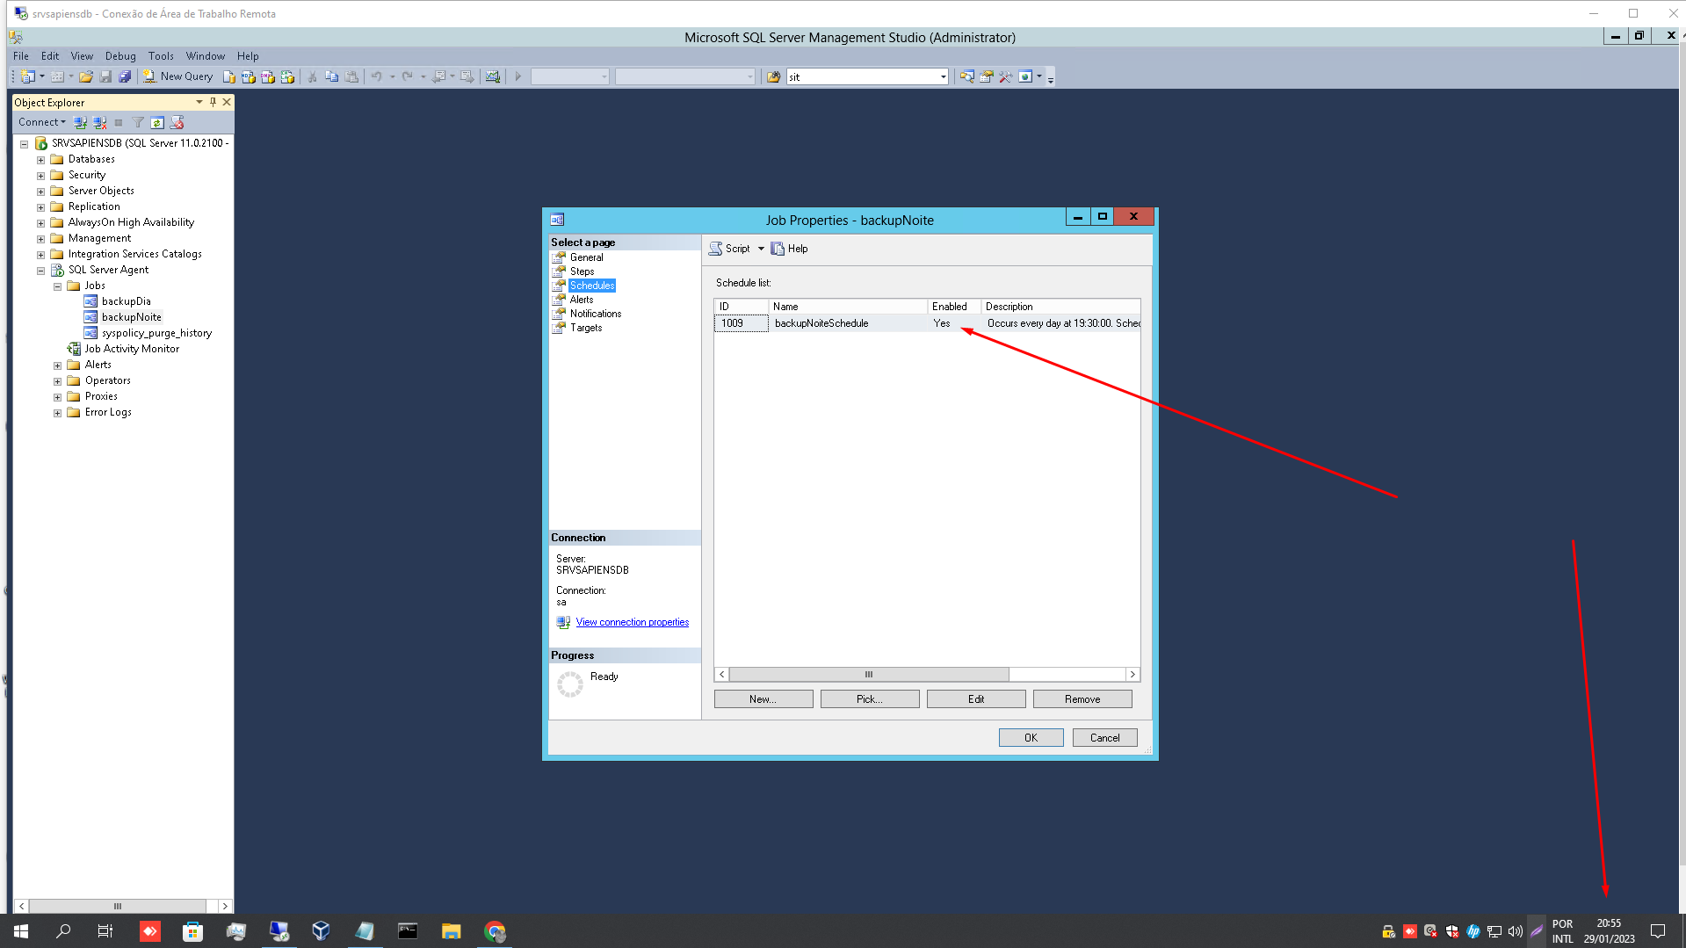Image resolution: width=1686 pixels, height=948 pixels.
Task: Select syspolicy_purge_history job
Action: pos(156,333)
